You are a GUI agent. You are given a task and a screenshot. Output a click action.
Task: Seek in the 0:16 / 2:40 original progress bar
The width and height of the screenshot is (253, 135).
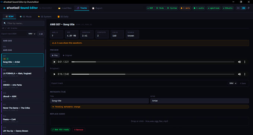coord(153,74)
